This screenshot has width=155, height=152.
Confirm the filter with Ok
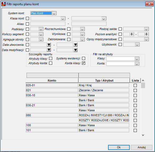[119, 147]
